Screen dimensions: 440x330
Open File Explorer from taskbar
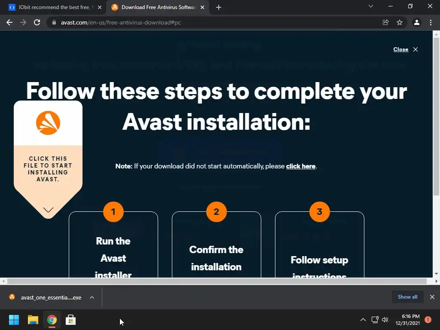coord(33,320)
